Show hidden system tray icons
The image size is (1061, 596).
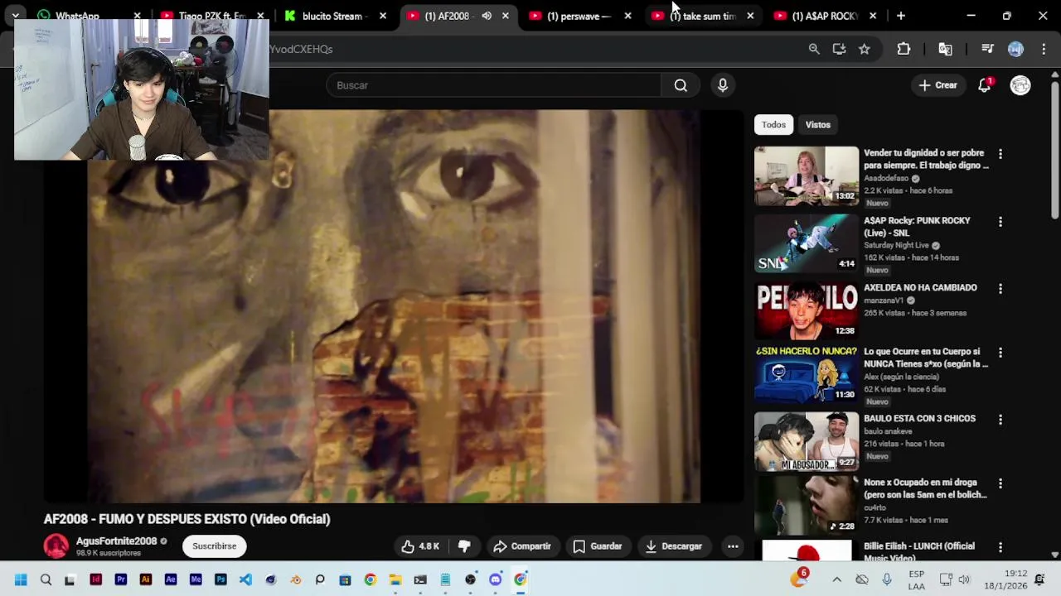click(x=836, y=579)
